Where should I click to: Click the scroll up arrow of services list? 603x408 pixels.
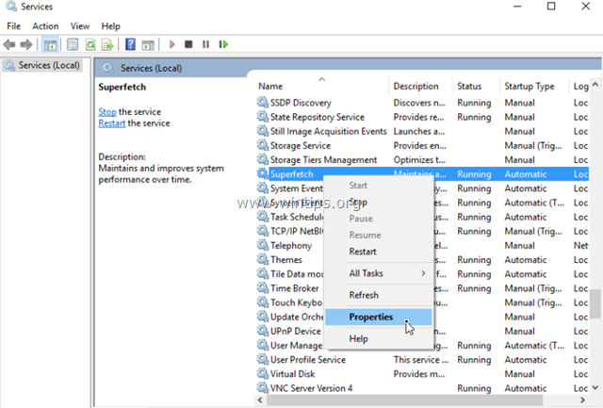coord(595,84)
